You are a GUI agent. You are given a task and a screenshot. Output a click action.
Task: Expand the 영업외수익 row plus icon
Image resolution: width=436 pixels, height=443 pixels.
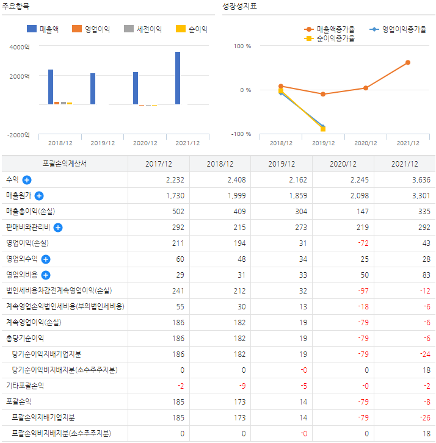pyautogui.click(x=46, y=259)
